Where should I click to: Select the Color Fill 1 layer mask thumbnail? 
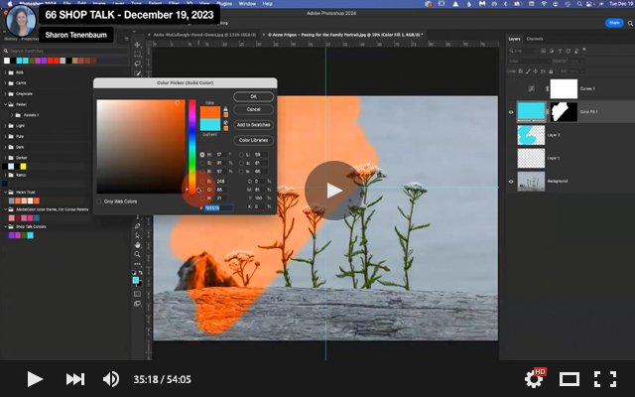tap(564, 112)
